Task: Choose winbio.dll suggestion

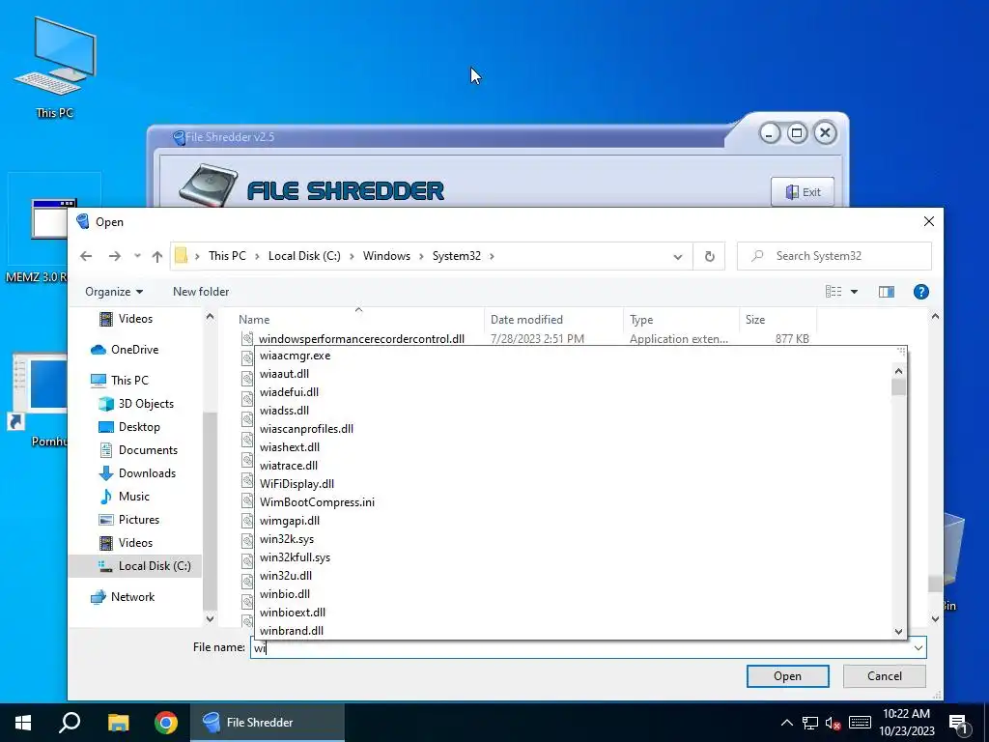Action: (x=285, y=594)
